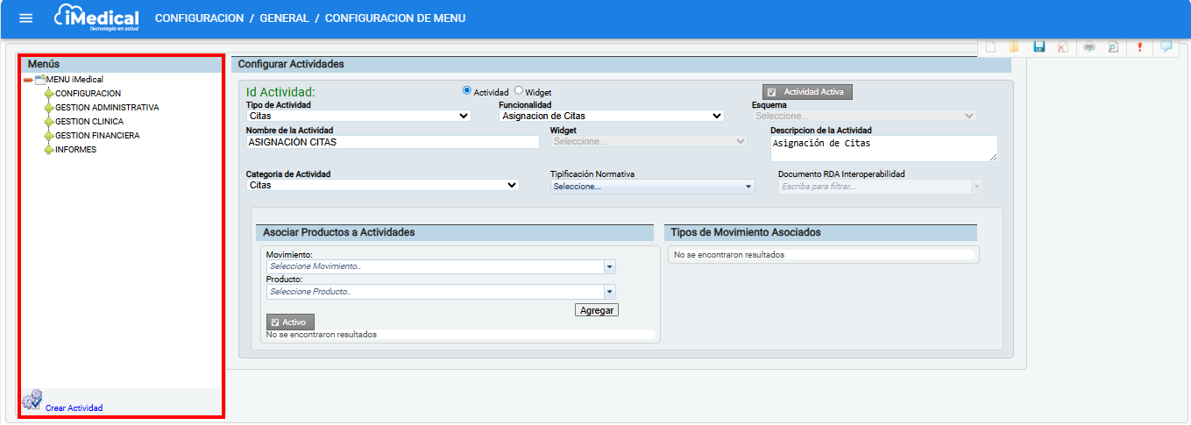Toggle the Actividad Activa checkbox
This screenshot has width=1191, height=425.
click(771, 92)
